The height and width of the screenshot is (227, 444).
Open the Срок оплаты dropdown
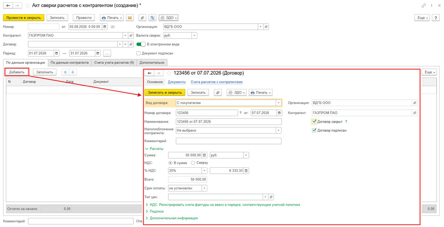pyautogui.click(x=204, y=188)
